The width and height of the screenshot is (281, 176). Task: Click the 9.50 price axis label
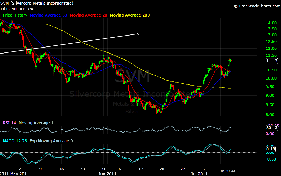pos(270,87)
